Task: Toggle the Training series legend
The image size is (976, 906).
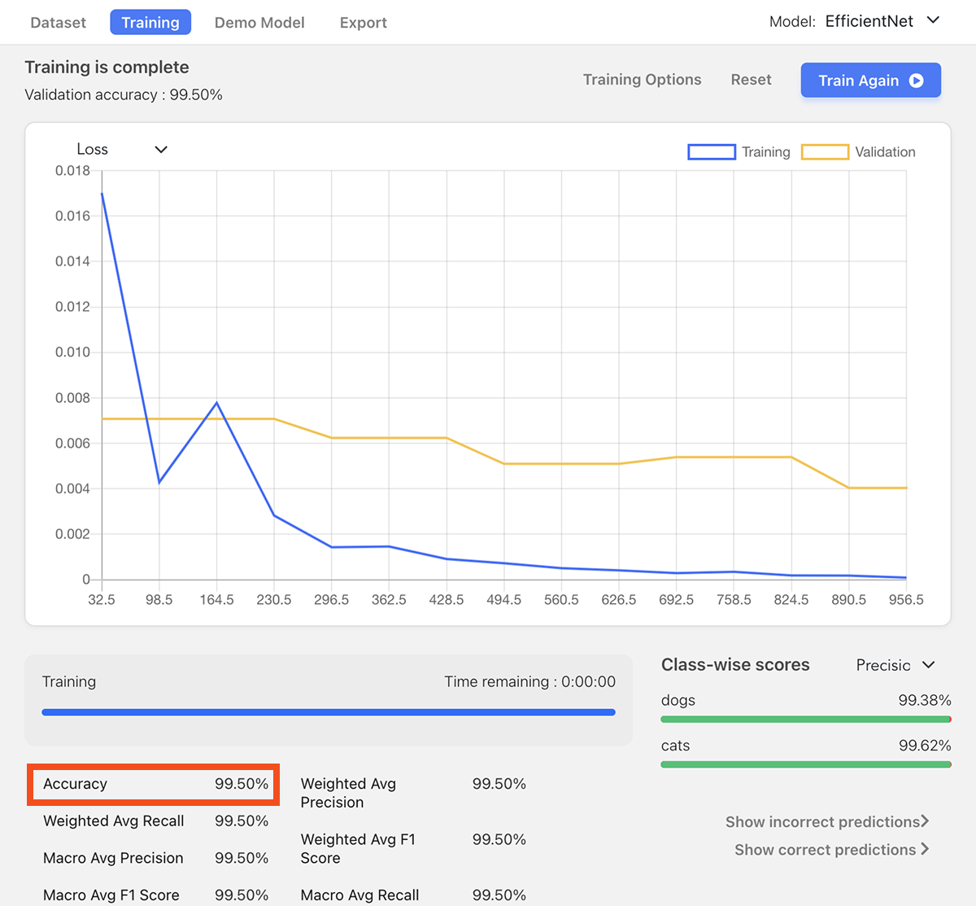Action: 739,152
